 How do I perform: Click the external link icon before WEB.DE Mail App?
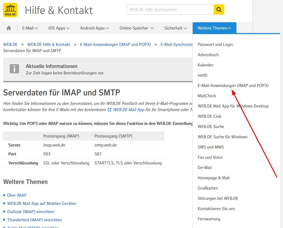pyautogui.click(x=109, y=110)
